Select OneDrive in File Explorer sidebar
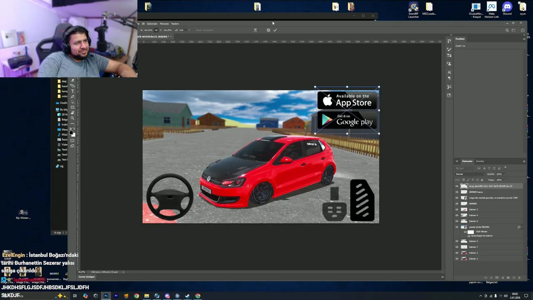The image size is (533, 300). click(x=61, y=102)
